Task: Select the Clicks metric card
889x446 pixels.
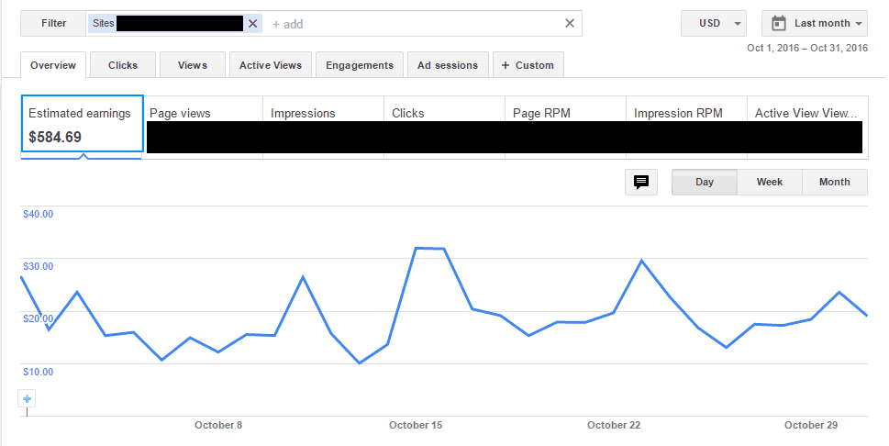Action: click(x=444, y=128)
